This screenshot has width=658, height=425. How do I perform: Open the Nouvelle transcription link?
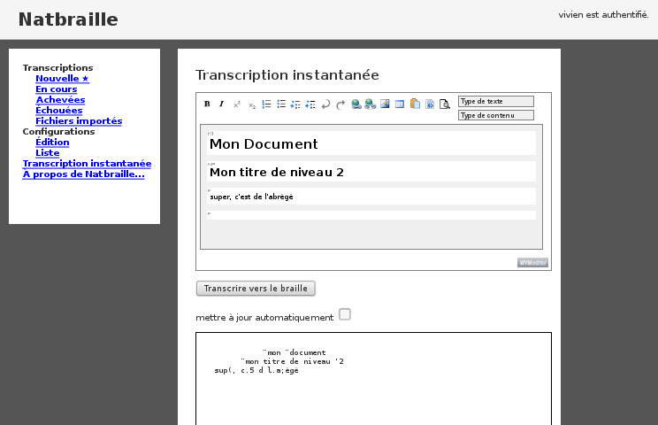tap(62, 79)
